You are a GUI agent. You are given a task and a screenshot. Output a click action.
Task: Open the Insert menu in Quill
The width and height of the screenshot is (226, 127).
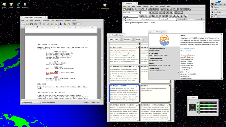(139, 6)
